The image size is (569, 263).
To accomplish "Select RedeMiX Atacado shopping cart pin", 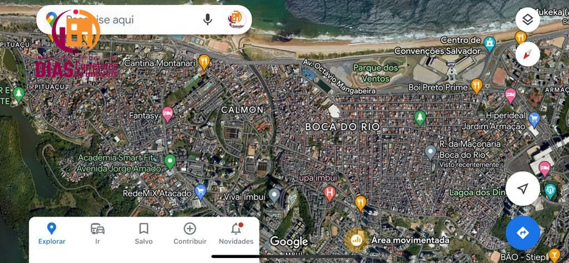I will tap(200, 191).
